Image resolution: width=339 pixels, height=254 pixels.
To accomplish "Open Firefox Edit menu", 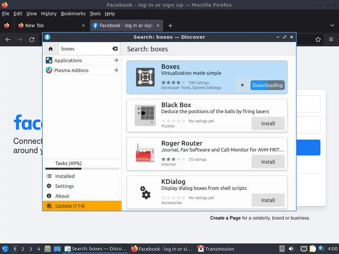I will point(18,14).
